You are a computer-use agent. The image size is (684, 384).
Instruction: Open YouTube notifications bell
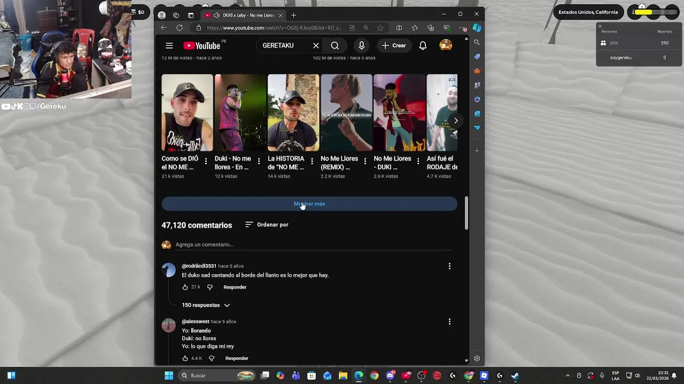423,46
